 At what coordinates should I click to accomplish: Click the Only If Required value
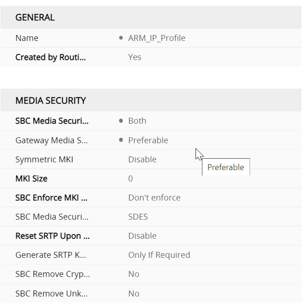pyautogui.click(x=159, y=255)
